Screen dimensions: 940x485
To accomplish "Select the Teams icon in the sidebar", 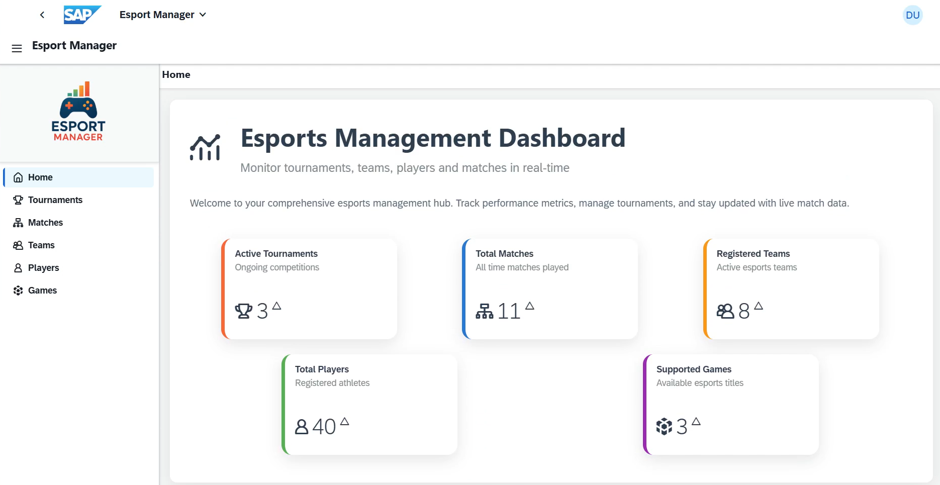I will click(18, 245).
